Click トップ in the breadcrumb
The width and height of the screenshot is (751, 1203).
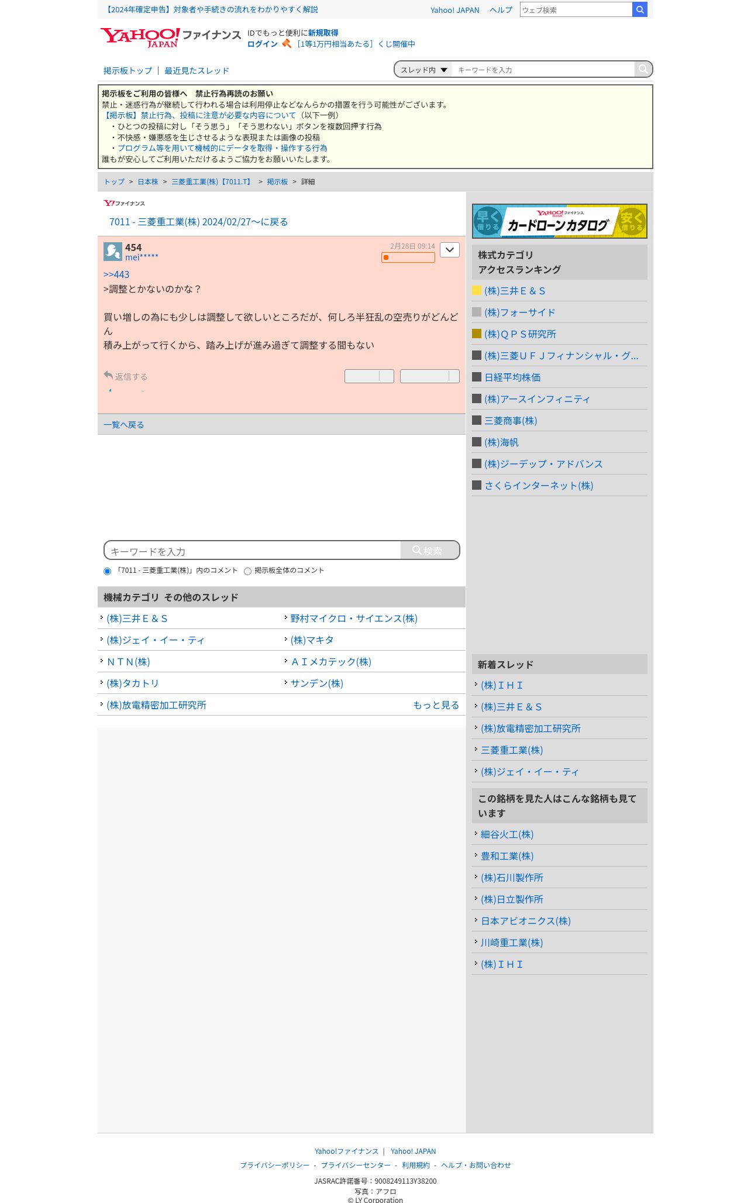coord(114,182)
